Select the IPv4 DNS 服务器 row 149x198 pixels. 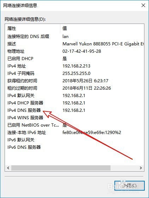pyautogui.click(x=74, y=110)
